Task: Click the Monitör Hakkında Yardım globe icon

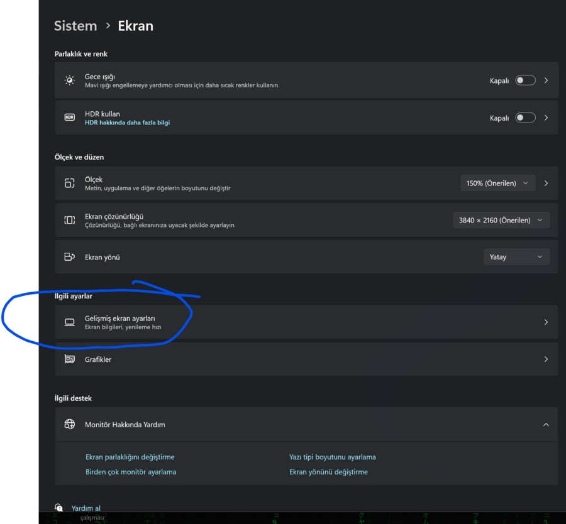Action: pyautogui.click(x=69, y=425)
